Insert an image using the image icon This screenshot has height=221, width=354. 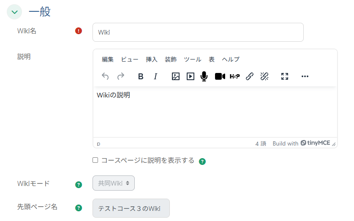176,76
